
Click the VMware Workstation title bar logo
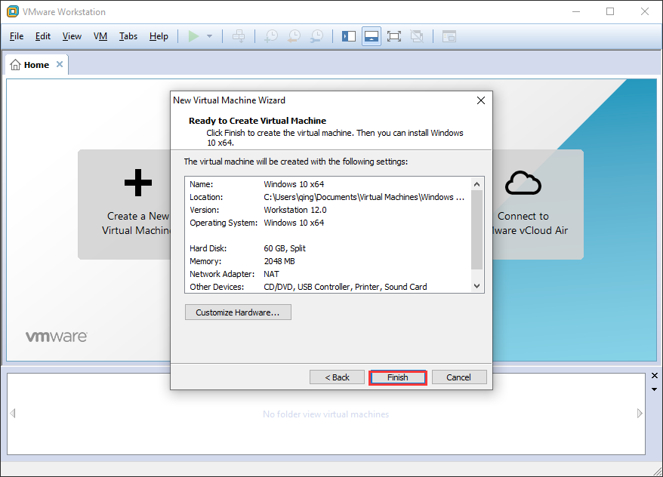tap(13, 11)
